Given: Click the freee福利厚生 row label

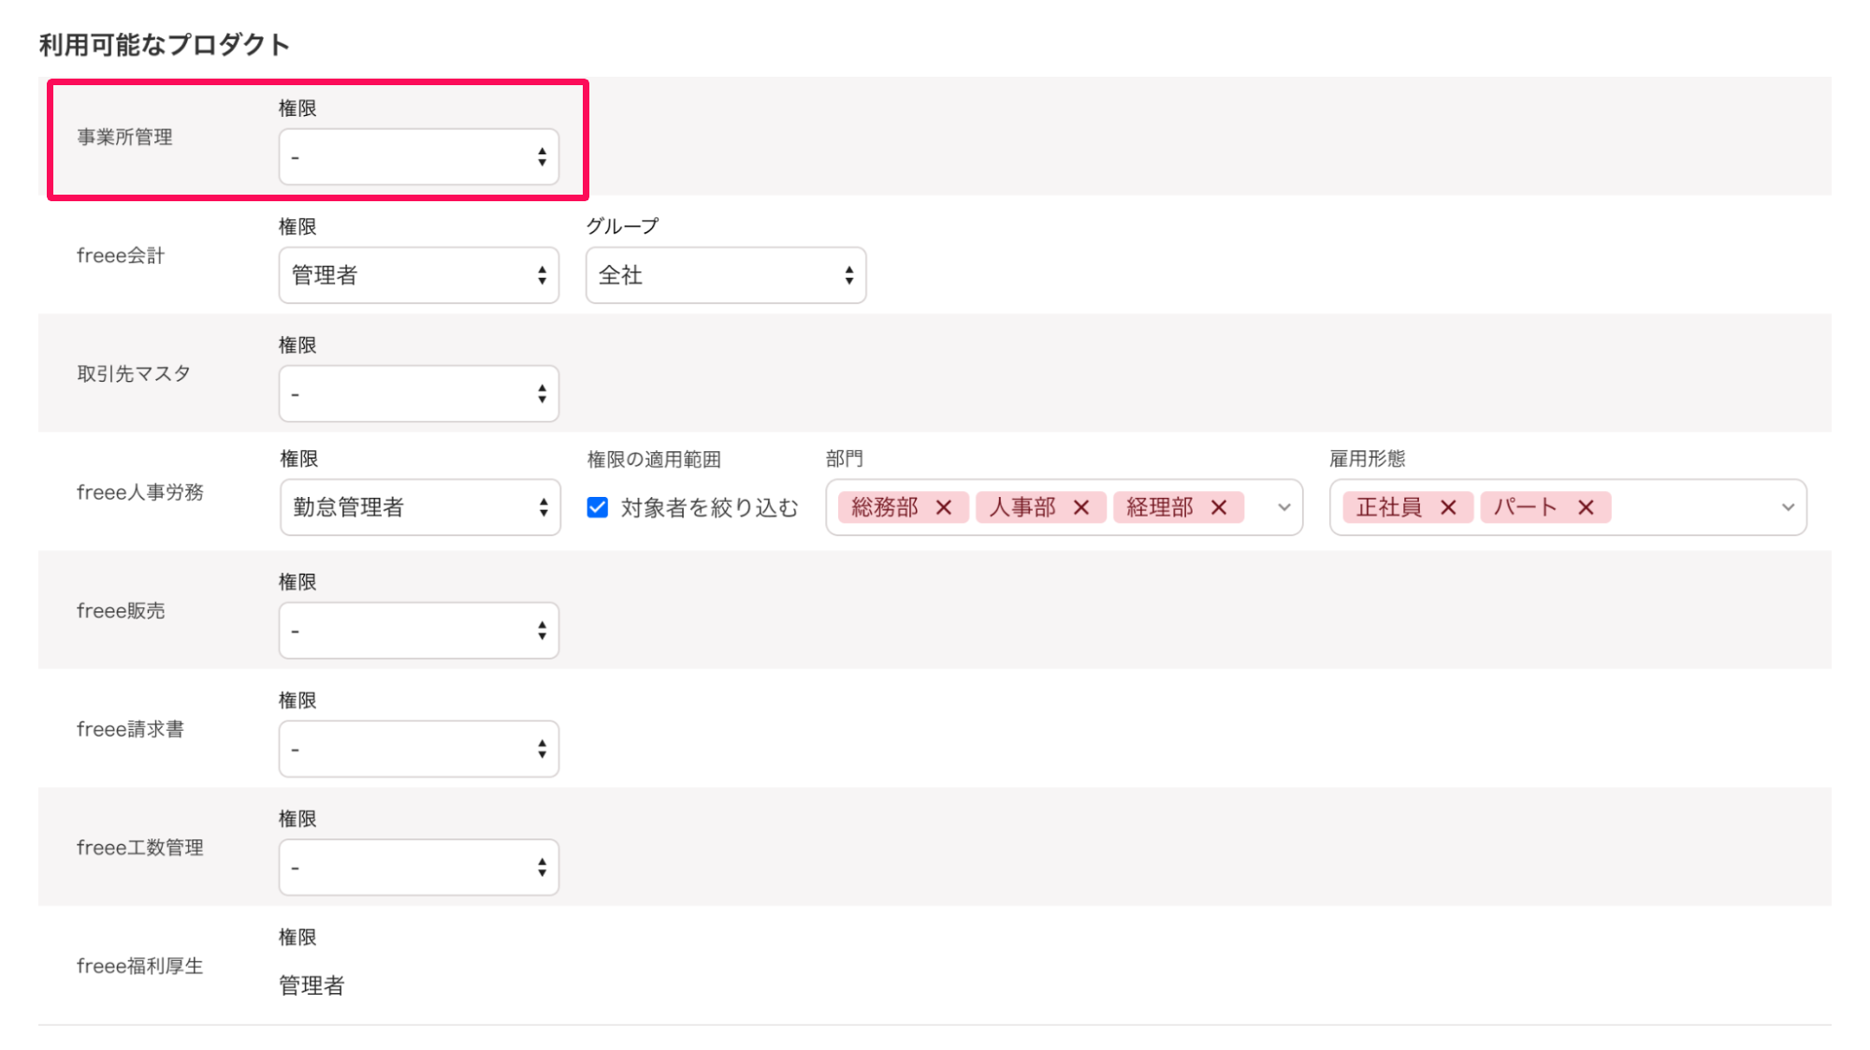Looking at the screenshot, I should 140,966.
